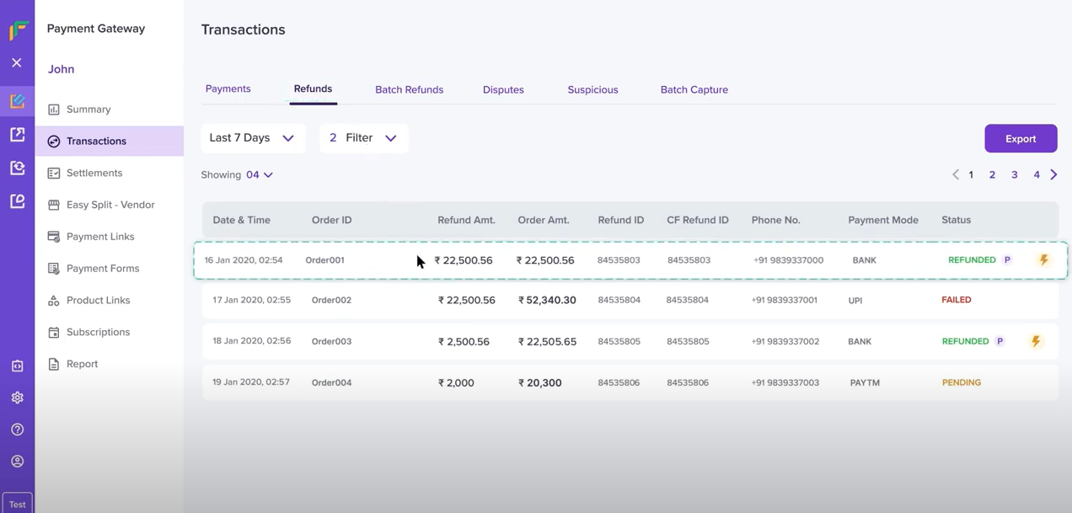The image size is (1072, 513).
Task: Click FAILED status on Order002 row
Action: 957,300
